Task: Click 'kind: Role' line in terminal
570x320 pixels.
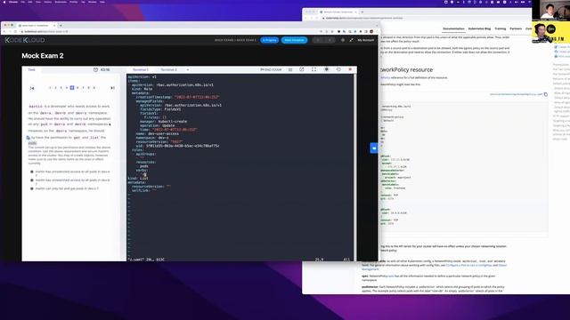Action: 142,89
